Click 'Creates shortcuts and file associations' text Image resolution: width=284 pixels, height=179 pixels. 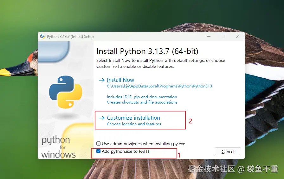pyautogui.click(x=142, y=102)
